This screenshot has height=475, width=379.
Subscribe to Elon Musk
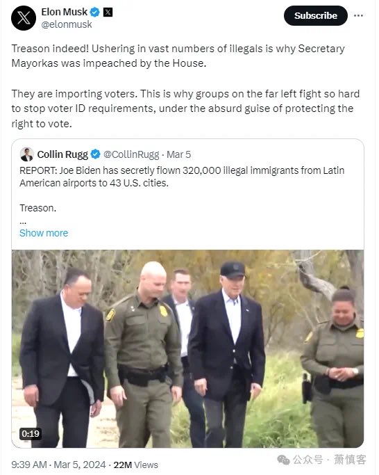click(x=315, y=15)
